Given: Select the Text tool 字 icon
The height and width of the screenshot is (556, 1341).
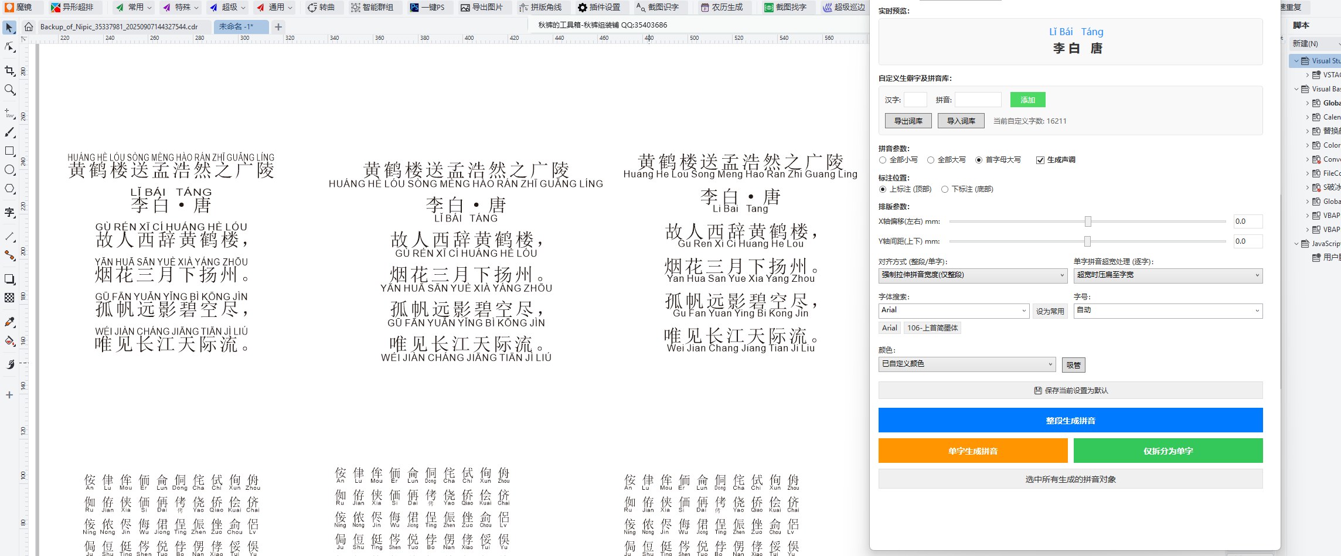Looking at the screenshot, I should coord(9,212).
